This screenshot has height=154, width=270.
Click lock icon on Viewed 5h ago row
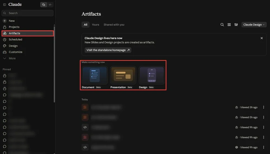pos(237,117)
